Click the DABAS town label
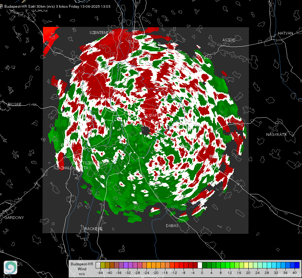The width and height of the screenshot is (302, 278). [x=172, y=225]
